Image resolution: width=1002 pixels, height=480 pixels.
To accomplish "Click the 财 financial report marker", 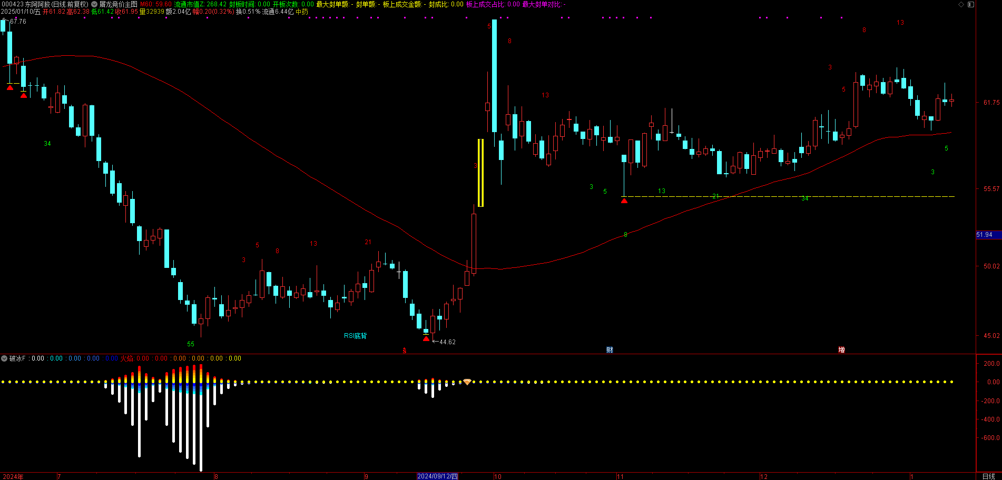I will [610, 350].
